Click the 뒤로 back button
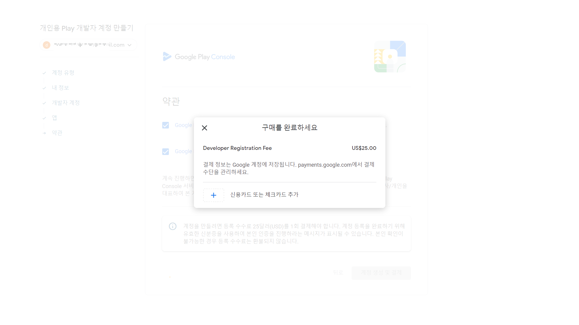Image resolution: width=579 pixels, height=325 pixels. (338, 273)
